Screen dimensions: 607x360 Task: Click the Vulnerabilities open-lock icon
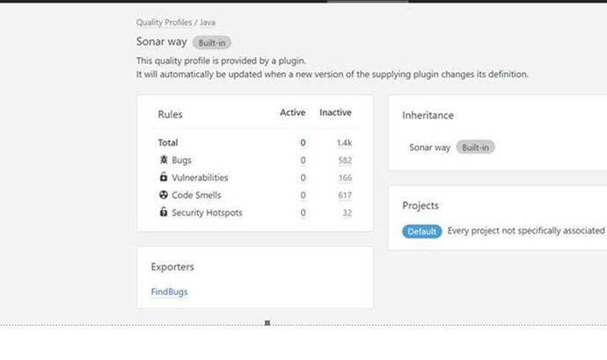click(164, 177)
